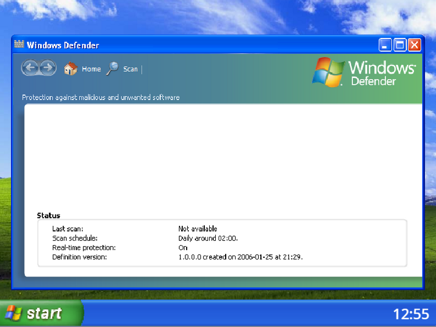
Task: Go forward with the right arrow button
Action: click(x=48, y=67)
